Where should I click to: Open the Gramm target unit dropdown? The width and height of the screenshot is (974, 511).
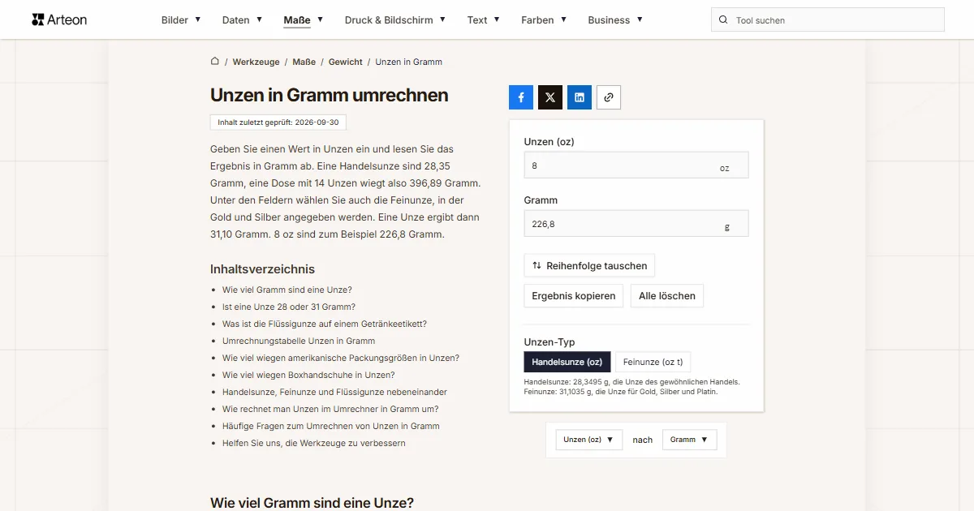pos(689,440)
